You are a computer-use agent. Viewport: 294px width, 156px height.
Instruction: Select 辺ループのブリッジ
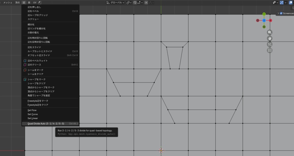[51, 15]
